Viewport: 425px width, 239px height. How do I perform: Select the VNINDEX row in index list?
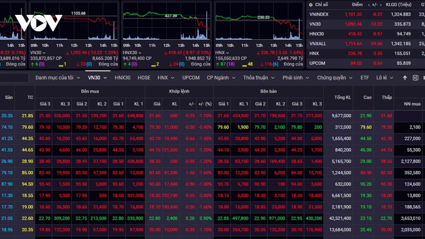tap(366, 14)
